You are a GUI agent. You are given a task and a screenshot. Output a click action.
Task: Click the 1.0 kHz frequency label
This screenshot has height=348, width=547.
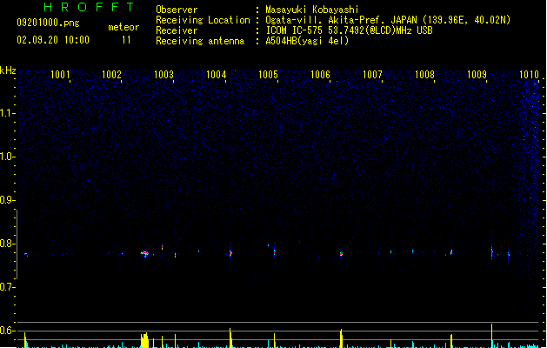pos(7,157)
